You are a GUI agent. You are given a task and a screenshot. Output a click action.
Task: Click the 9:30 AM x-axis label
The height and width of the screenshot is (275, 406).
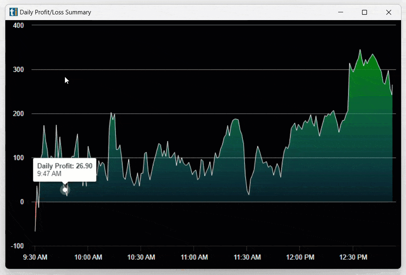tap(35, 257)
